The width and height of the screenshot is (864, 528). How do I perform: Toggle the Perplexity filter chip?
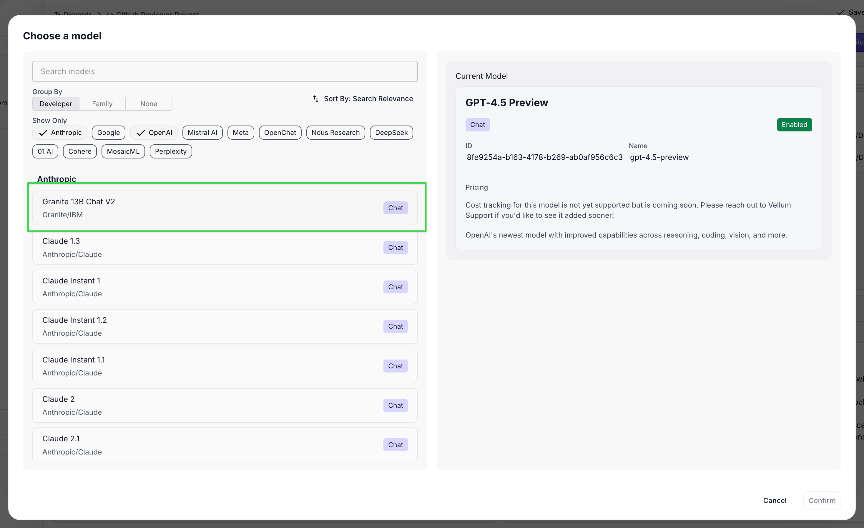(171, 151)
